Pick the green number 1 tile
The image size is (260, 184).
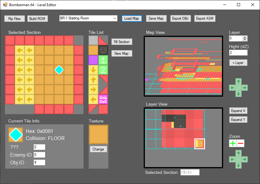point(103,60)
